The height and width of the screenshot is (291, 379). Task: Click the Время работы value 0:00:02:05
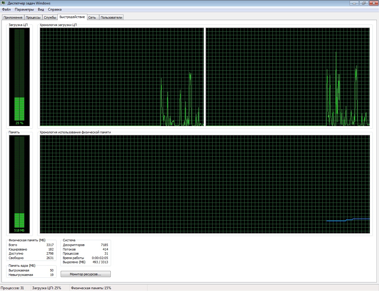[x=100, y=258]
